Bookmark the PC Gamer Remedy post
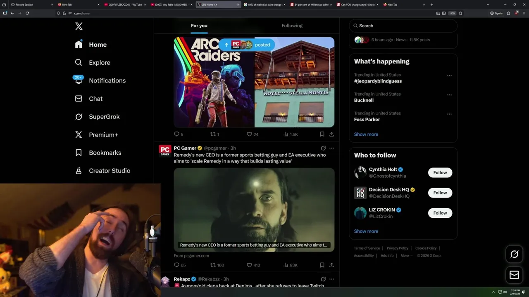 click(322, 265)
